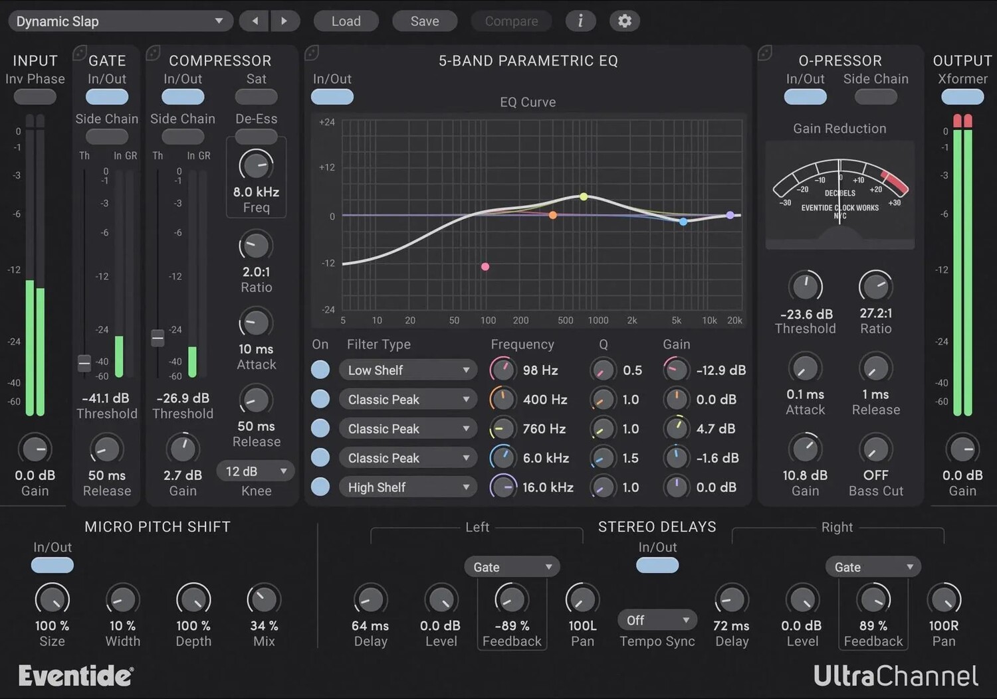997x699 pixels.
Task: Click the Gate threshold slider handle
Action: [84, 363]
